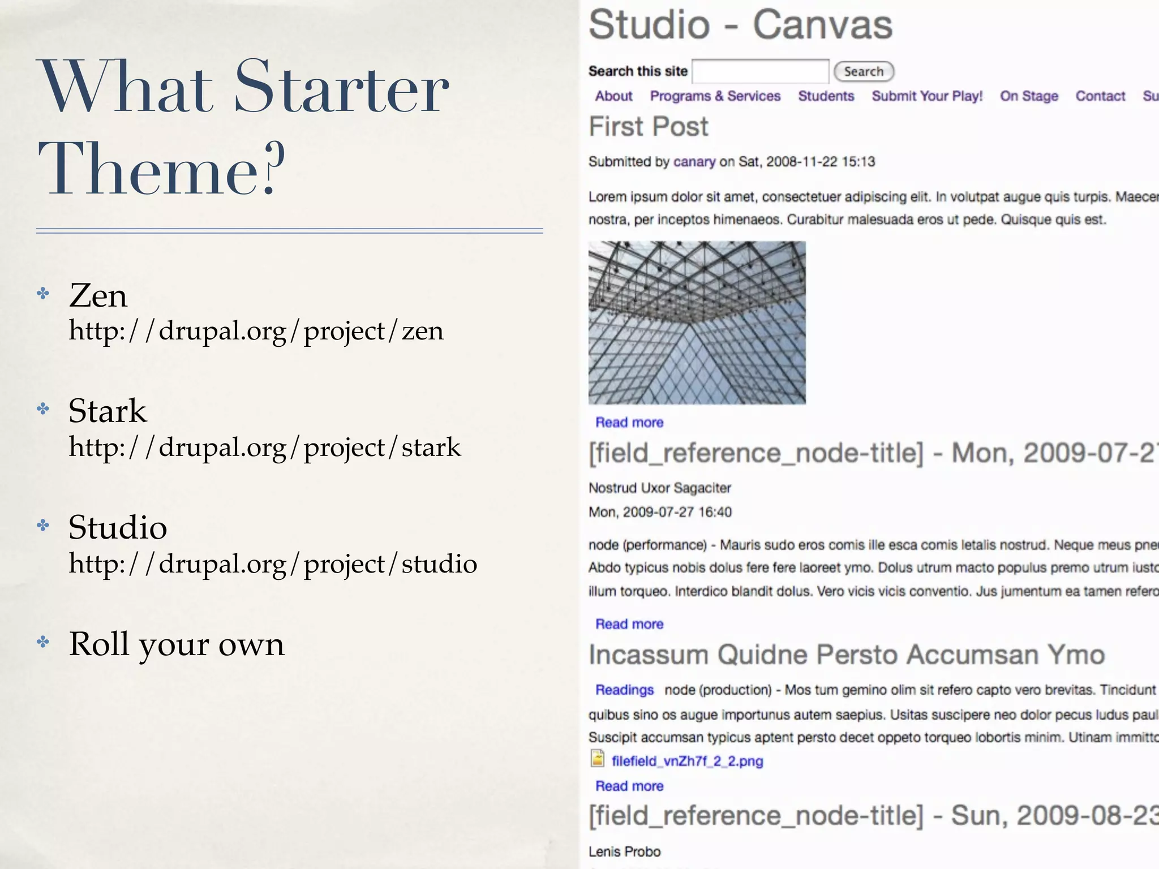Open filefield_vnZh7f_2_2.png attachment link
Viewport: 1159px width, 869px height.
click(687, 761)
